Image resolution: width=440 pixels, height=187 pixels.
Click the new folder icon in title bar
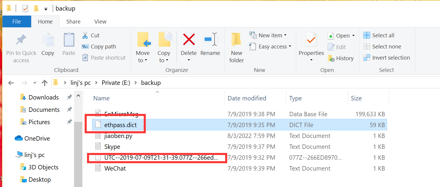pos(36,9)
